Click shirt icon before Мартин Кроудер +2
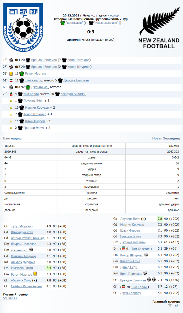 [x=22, y=107]
